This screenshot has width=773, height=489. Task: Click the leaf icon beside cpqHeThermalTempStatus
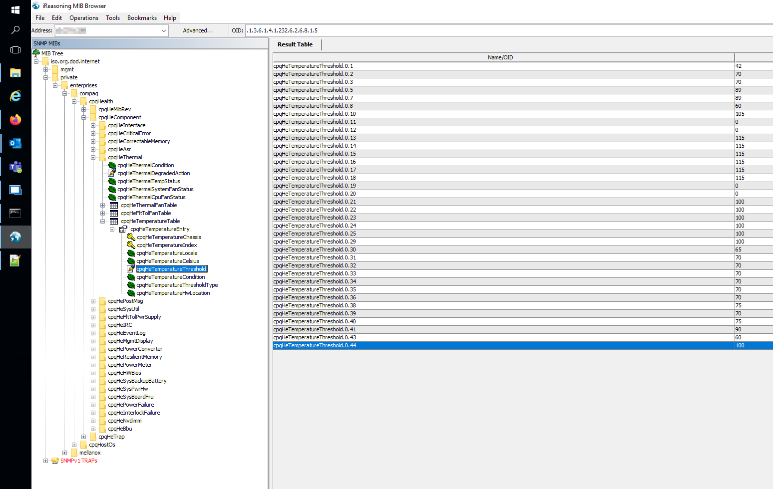[112, 181]
